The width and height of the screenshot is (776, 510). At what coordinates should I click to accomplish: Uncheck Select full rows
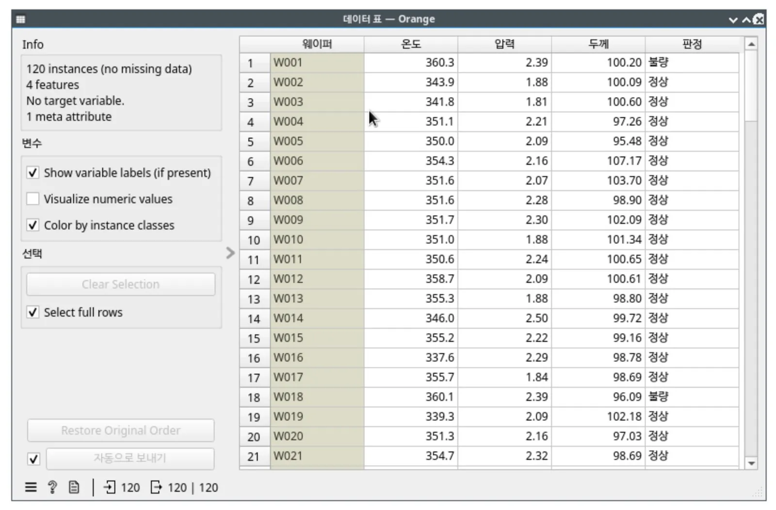coord(32,312)
